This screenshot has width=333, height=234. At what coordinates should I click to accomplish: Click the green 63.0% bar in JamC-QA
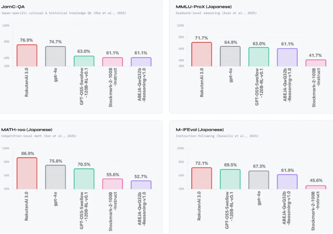tap(84, 61)
